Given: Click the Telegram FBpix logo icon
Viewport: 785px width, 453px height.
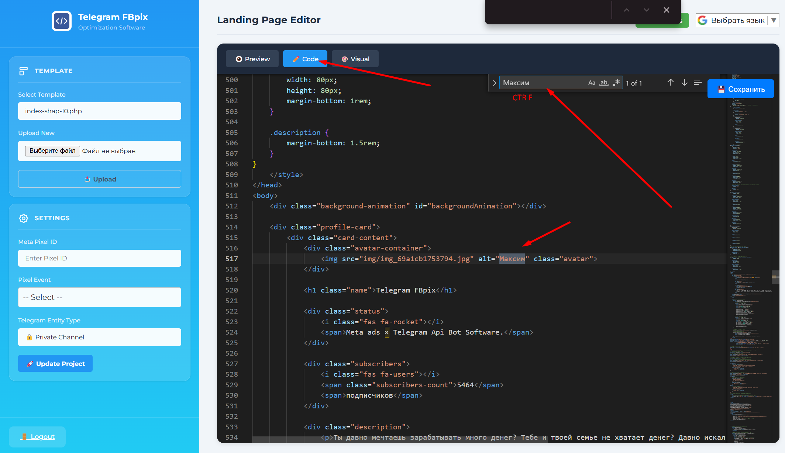Looking at the screenshot, I should 62,21.
